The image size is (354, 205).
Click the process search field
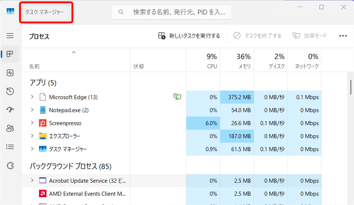click(x=171, y=12)
